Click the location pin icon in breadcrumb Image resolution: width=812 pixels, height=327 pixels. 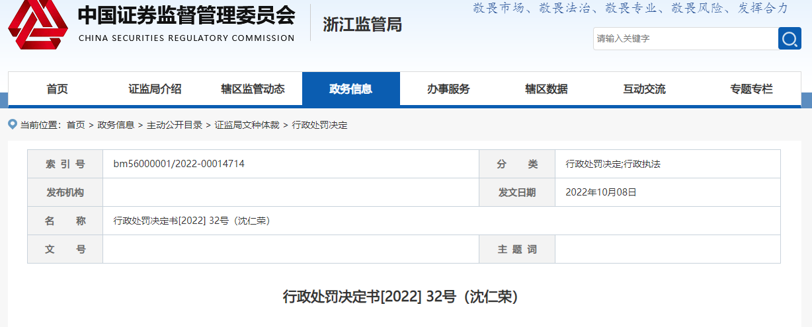coord(12,124)
